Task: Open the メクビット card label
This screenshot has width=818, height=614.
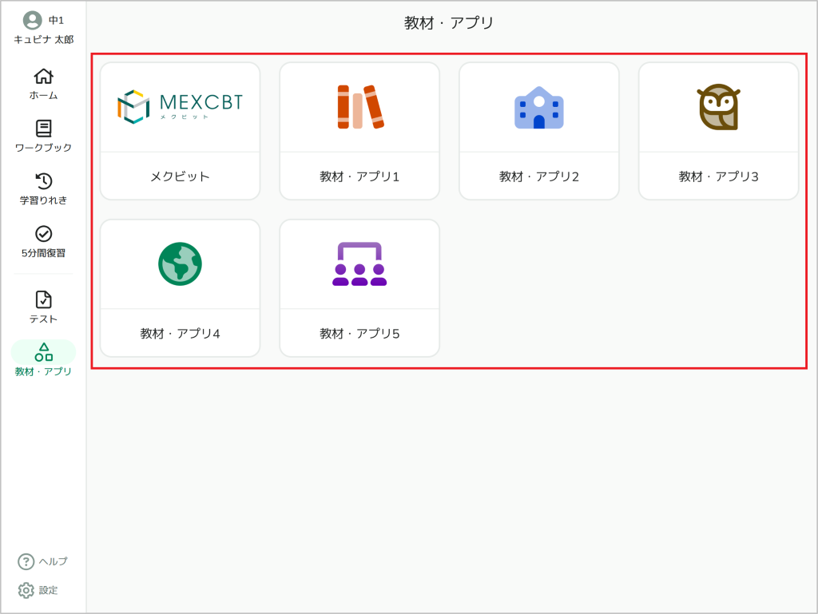Action: pyautogui.click(x=180, y=176)
